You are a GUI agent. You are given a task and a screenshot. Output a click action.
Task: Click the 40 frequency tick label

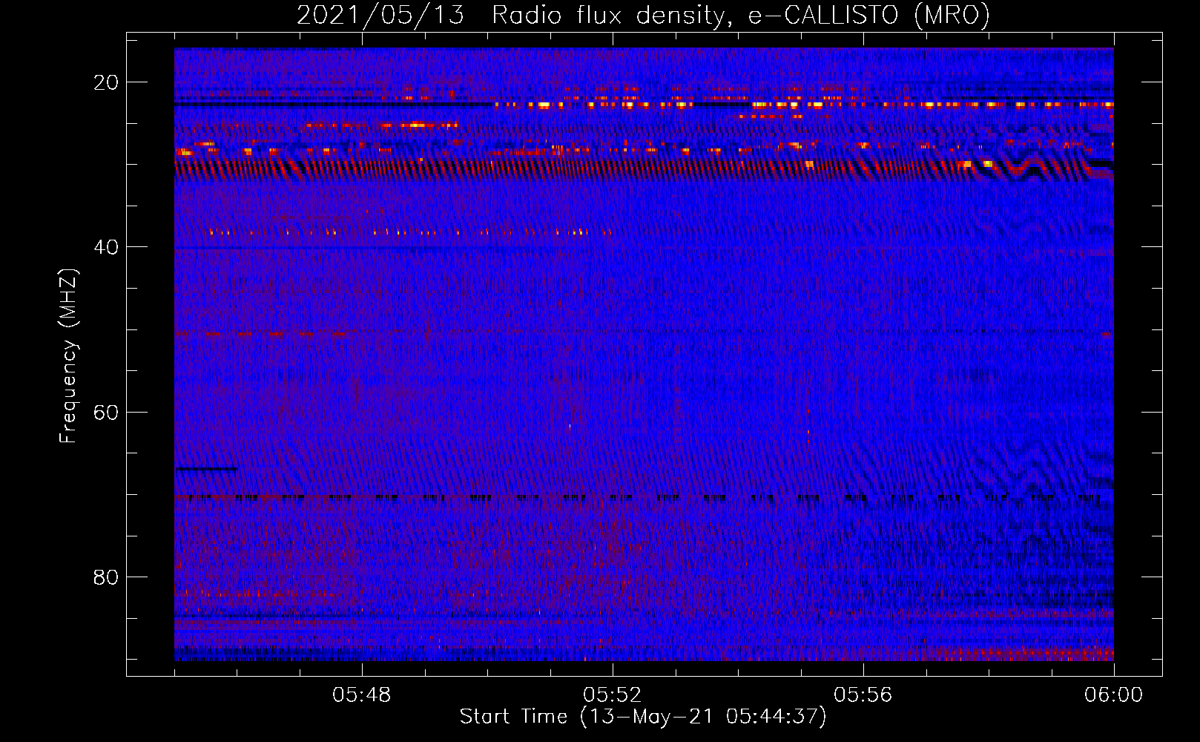[x=106, y=247]
